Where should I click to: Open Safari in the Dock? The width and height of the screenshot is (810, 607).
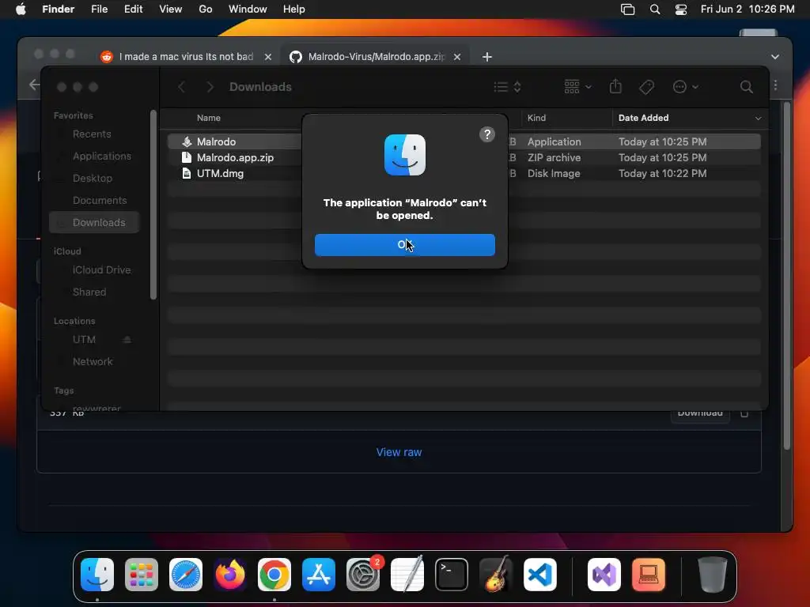[x=185, y=575]
